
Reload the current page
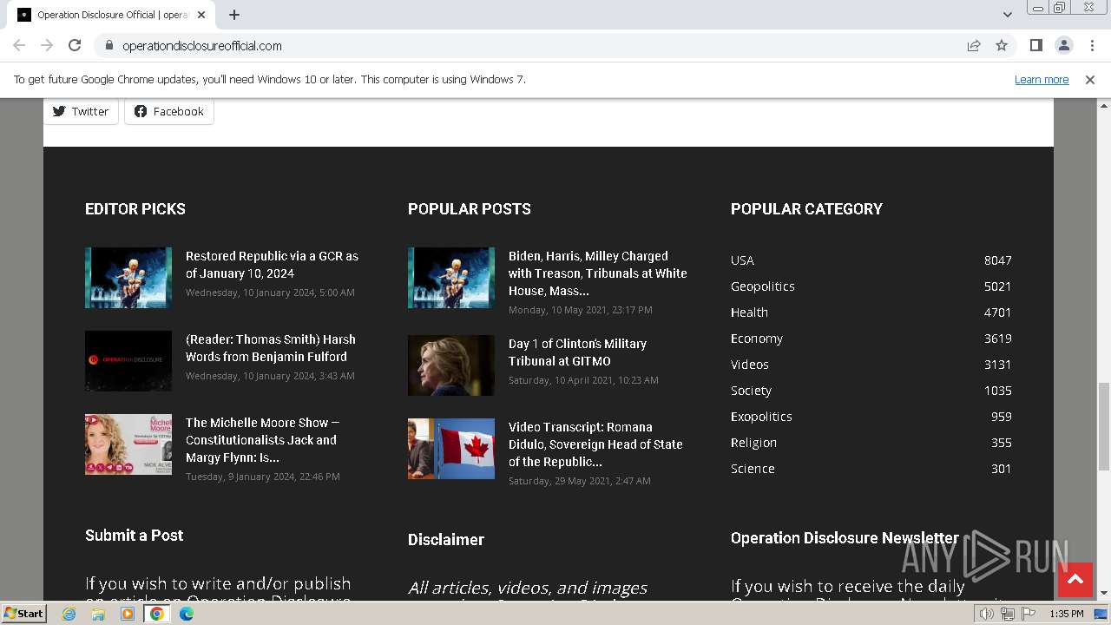[75, 45]
